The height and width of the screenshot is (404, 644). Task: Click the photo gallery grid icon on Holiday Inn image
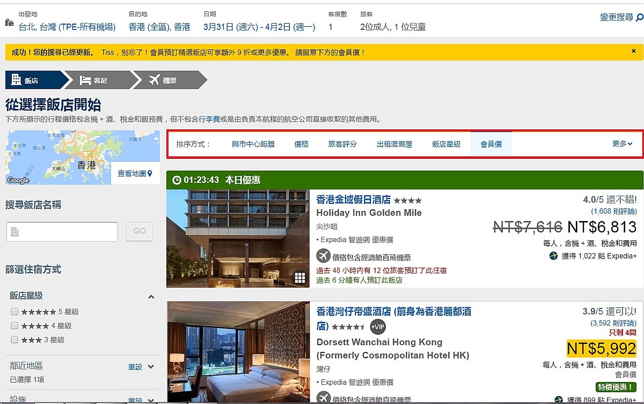[300, 277]
